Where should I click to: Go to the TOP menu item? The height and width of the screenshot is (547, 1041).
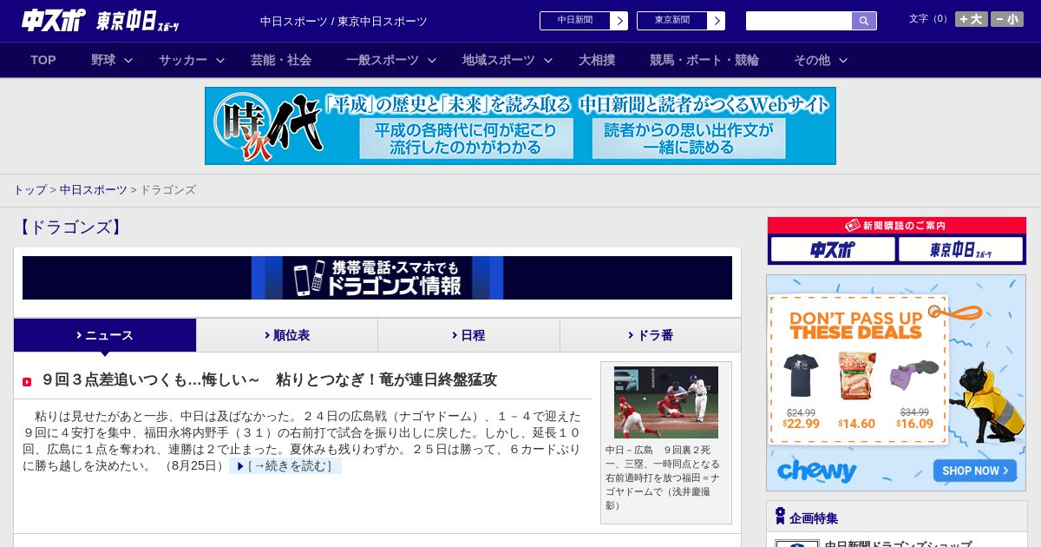tap(43, 60)
